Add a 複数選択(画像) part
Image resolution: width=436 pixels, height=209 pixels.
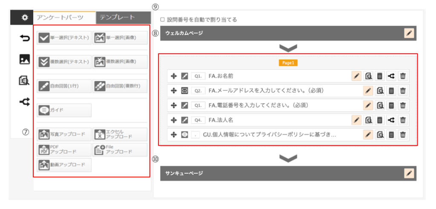(x=120, y=62)
